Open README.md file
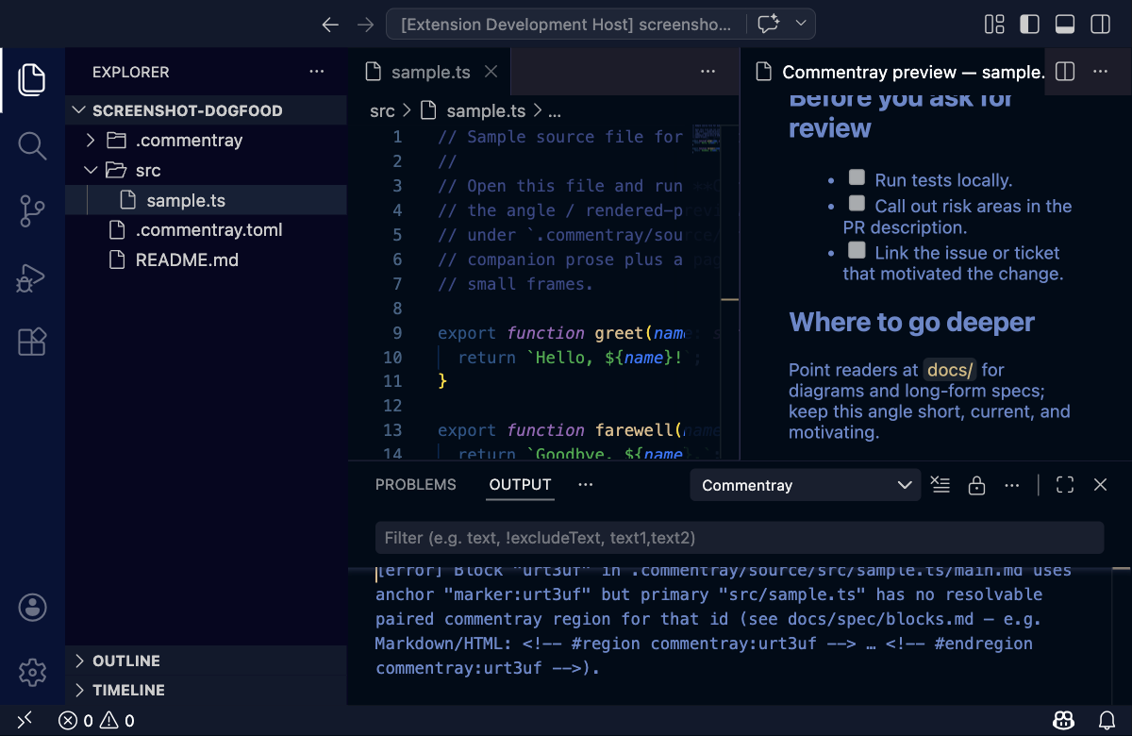 (x=207, y=259)
